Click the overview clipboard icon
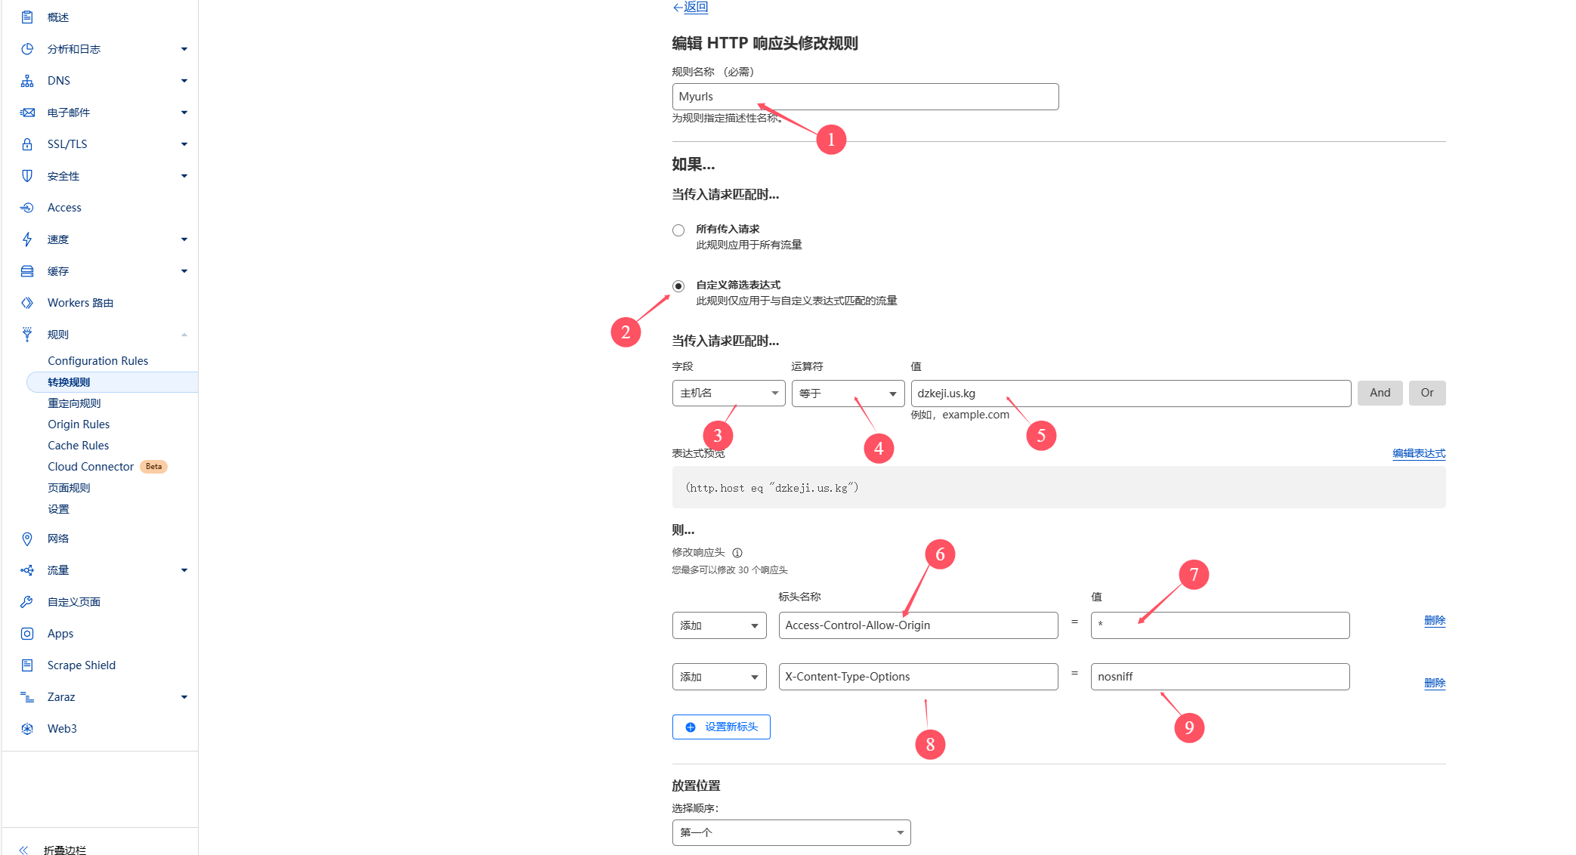Screen dimensions: 1576x855 click(27, 17)
